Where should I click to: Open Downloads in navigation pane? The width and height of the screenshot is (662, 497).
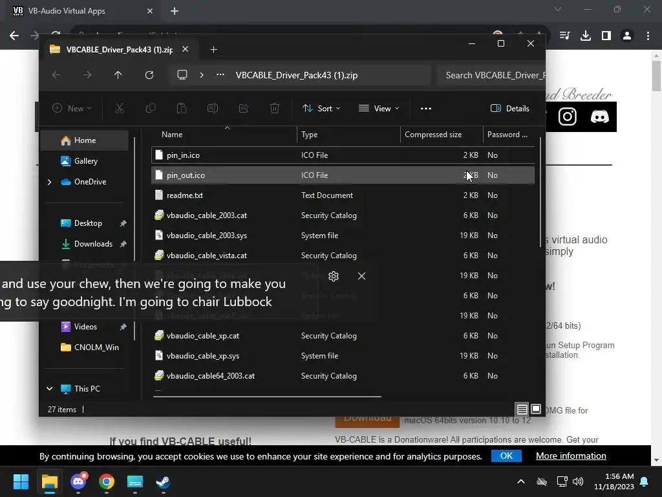coord(93,244)
